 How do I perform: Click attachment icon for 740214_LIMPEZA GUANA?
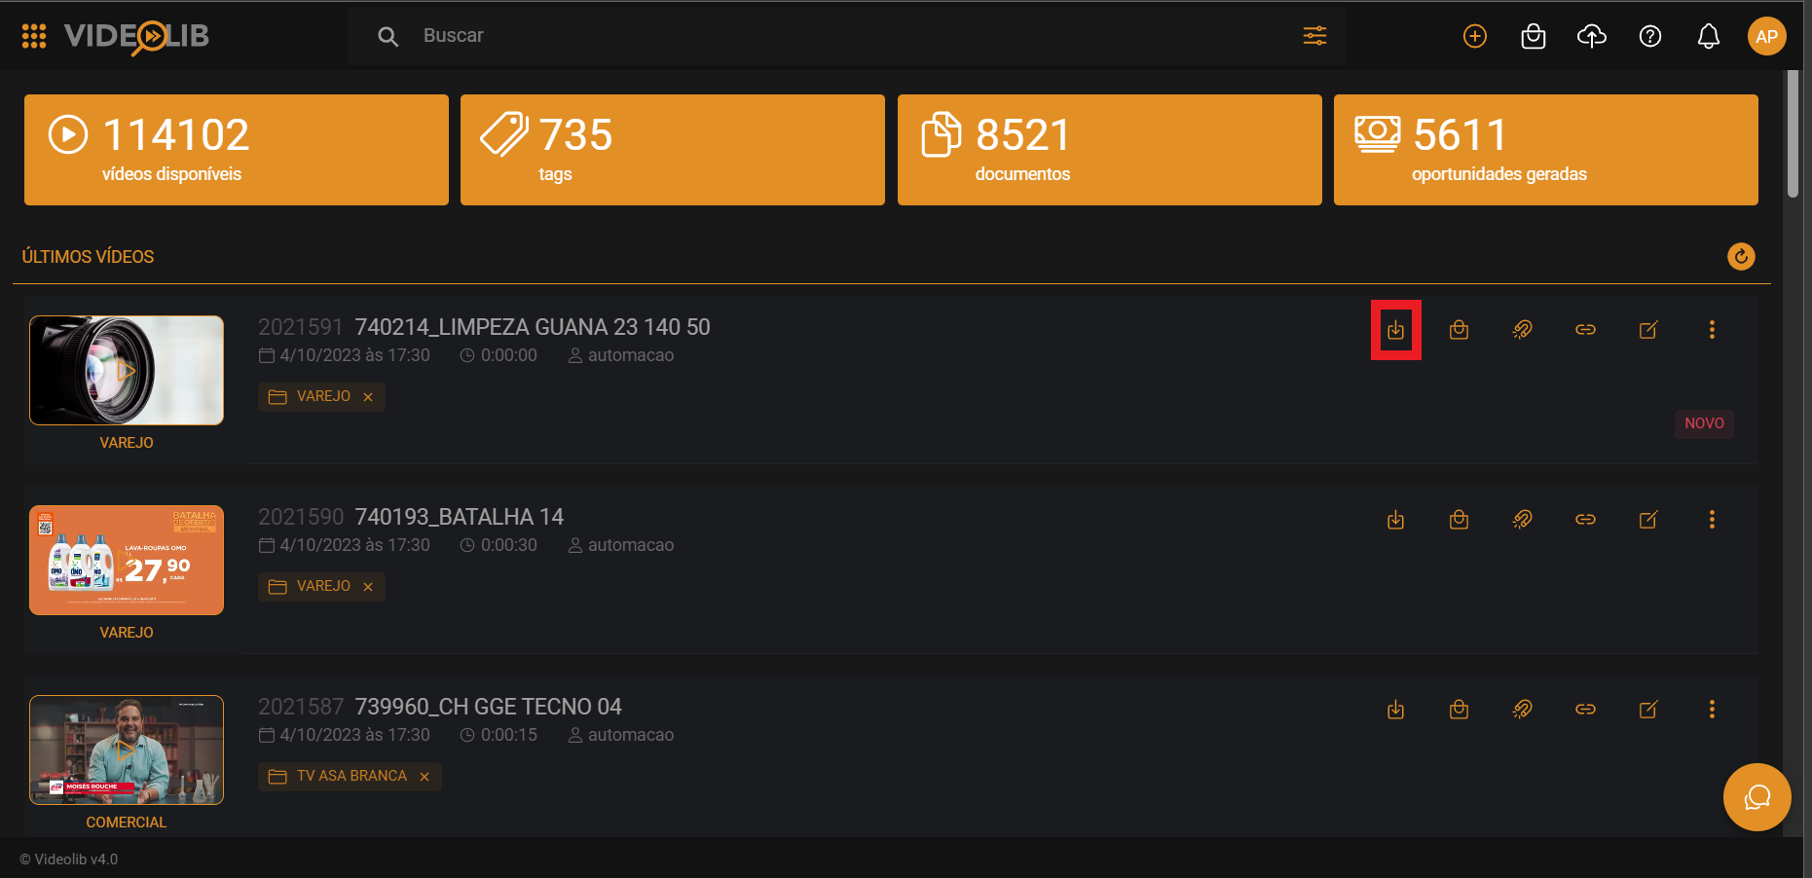tap(1522, 330)
